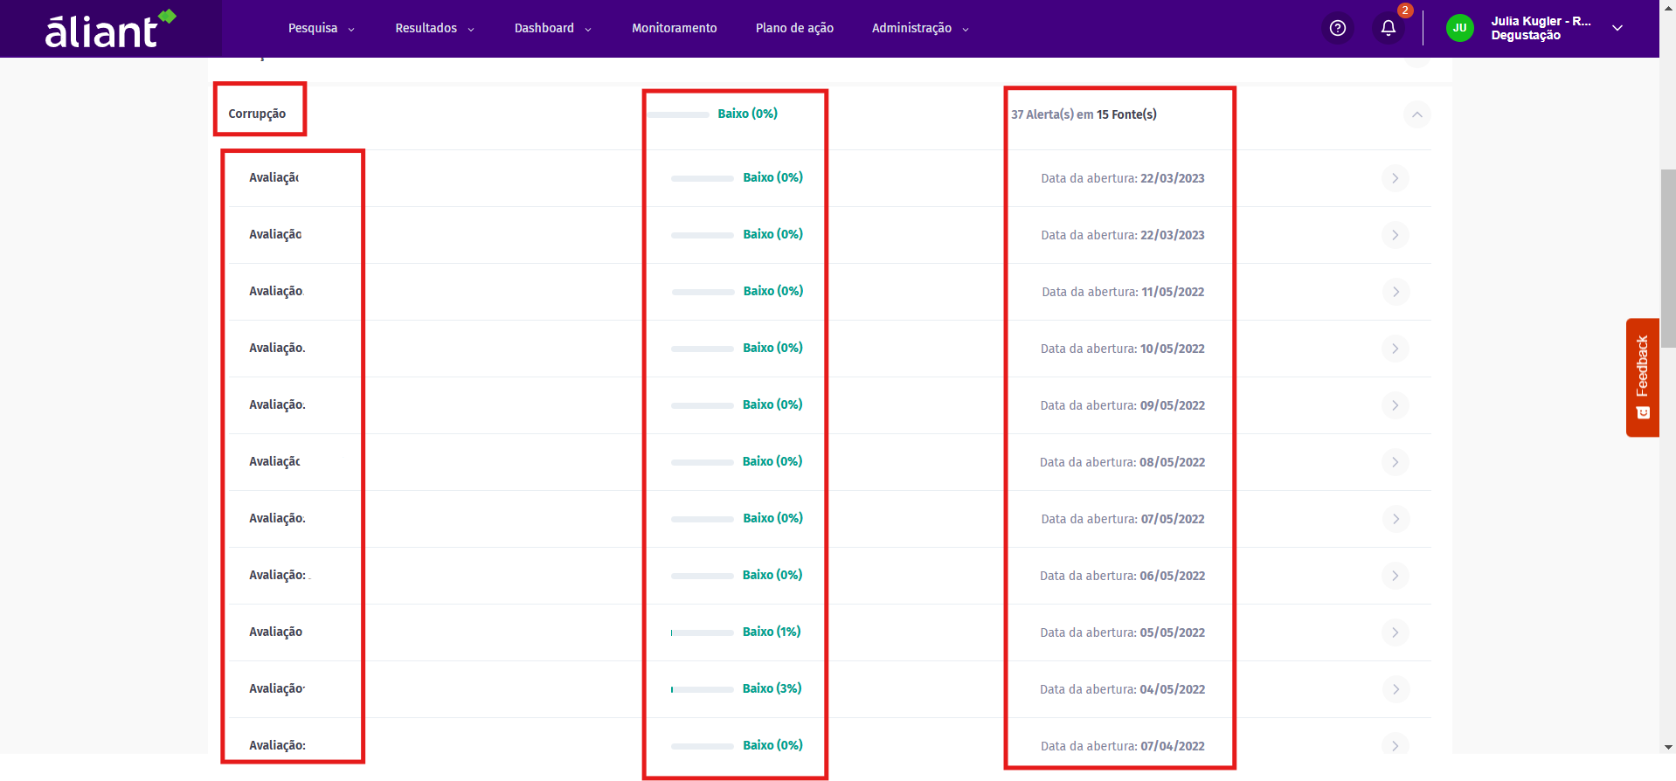Screen dimensions: 1676x781
Task: Click the date 10/05/2022
Action: click(x=1173, y=349)
